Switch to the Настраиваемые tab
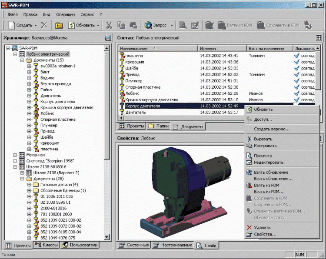326x259 pixels. (173, 245)
